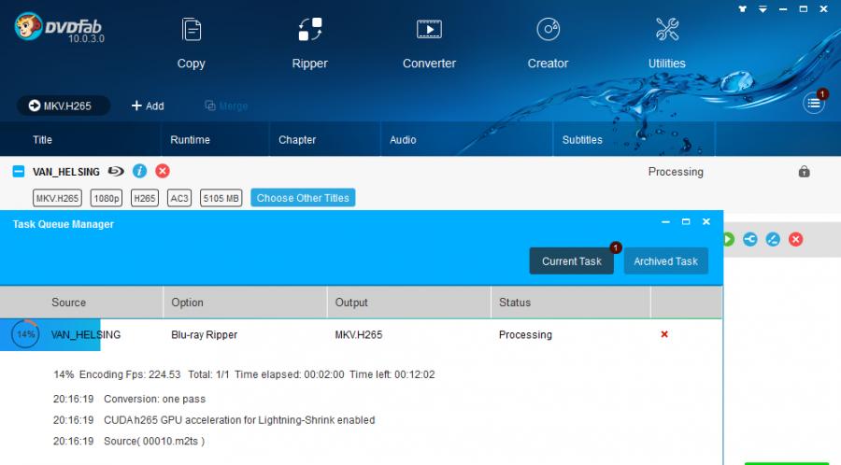The width and height of the screenshot is (841, 465).
Task: Click the MKV.H265 format tag
Action: tap(57, 198)
